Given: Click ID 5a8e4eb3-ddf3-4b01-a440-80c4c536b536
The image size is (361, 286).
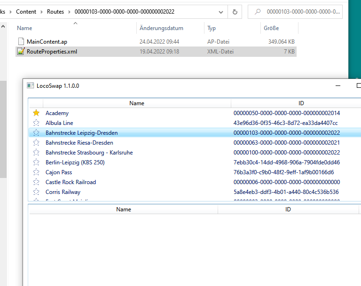Looking at the screenshot, I should pyautogui.click(x=286, y=192).
